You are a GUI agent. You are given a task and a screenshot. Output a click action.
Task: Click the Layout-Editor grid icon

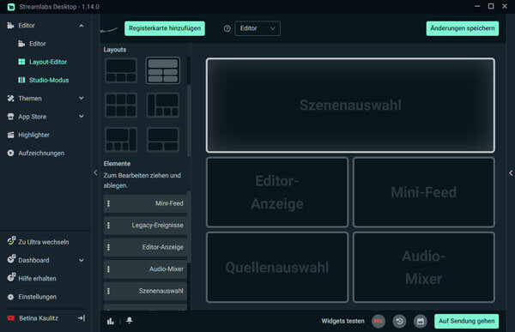(21, 62)
